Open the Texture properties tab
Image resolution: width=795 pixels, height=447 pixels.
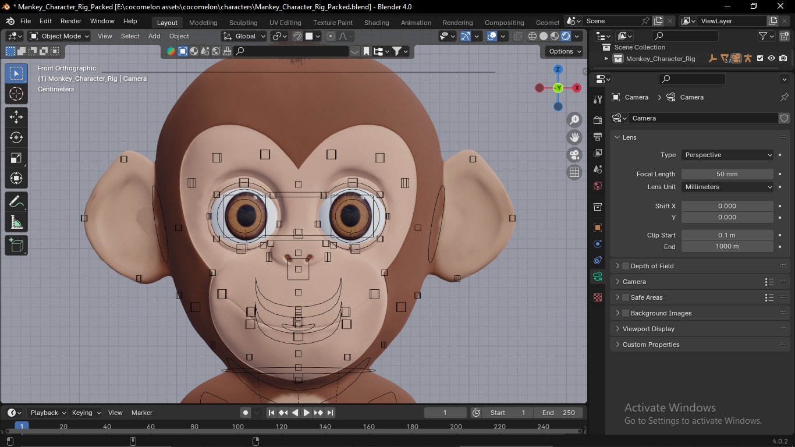click(598, 297)
